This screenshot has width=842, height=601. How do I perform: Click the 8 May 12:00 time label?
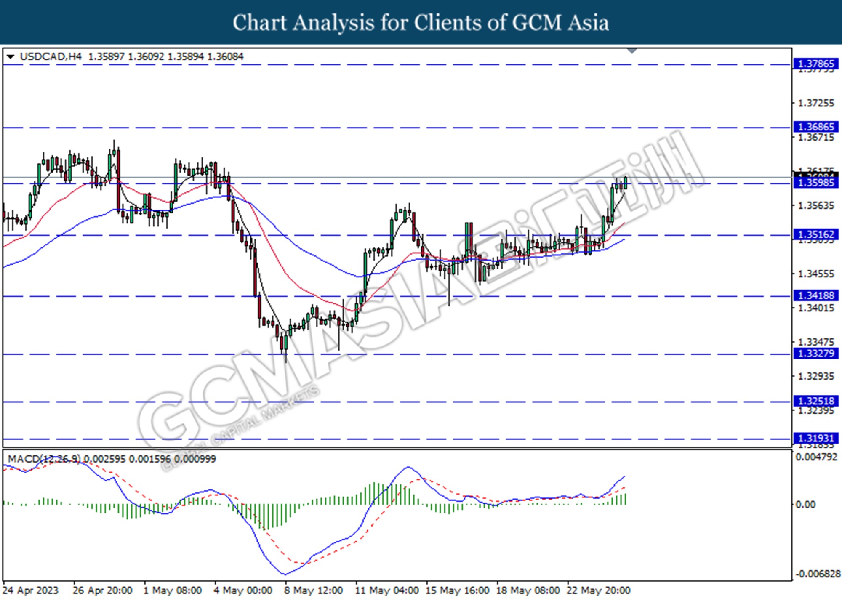(313, 590)
